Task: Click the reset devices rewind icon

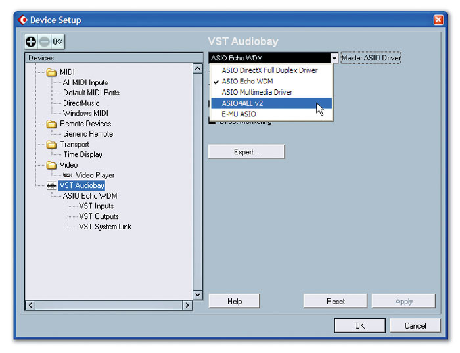Action: pos(58,41)
